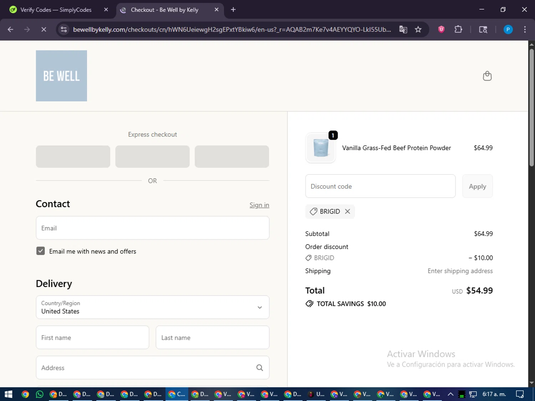Open the red shield extension icon
The image size is (535, 401).
tap(441, 30)
